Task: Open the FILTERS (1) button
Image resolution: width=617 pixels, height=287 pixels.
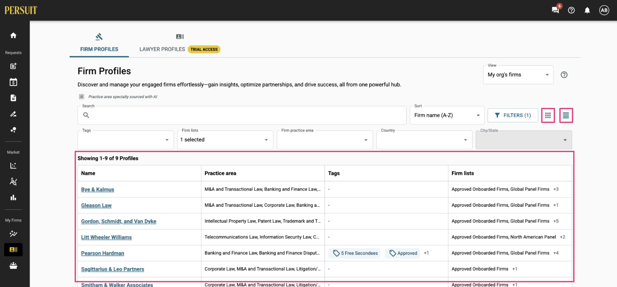Action: click(x=513, y=115)
